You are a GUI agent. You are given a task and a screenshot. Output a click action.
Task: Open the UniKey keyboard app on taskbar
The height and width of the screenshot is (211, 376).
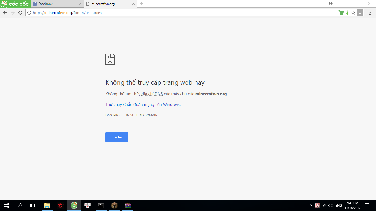[x=88, y=206]
